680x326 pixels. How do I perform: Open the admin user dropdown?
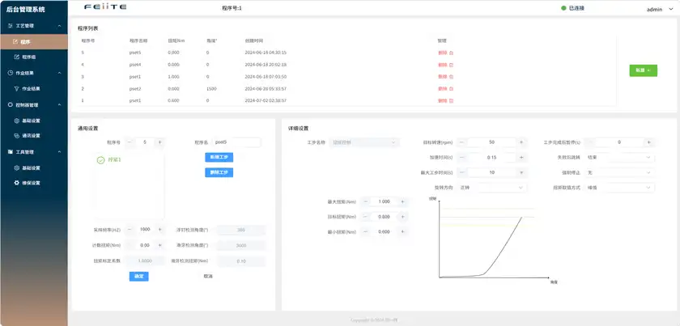tap(660, 9)
